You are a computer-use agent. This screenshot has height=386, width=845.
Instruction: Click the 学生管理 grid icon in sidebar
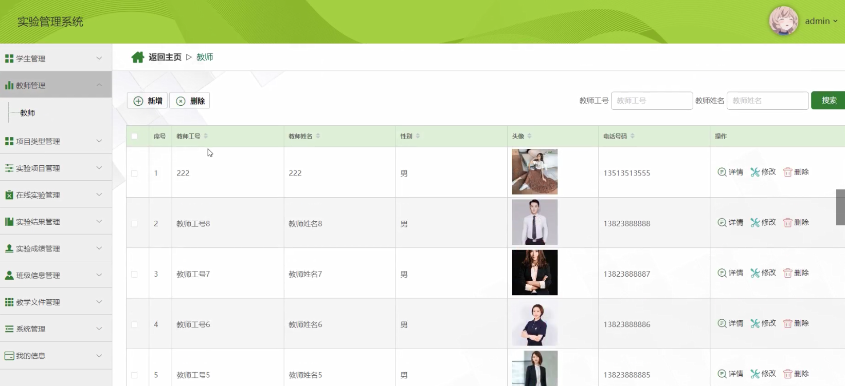click(x=9, y=59)
